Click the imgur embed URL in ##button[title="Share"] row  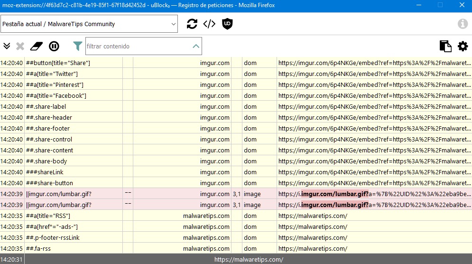[374, 63]
